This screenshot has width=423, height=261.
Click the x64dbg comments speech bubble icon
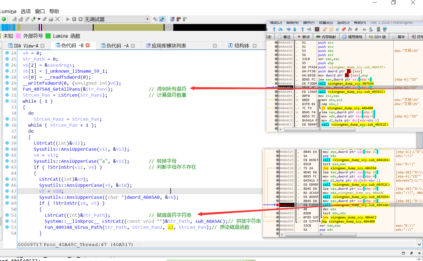coord(331,29)
